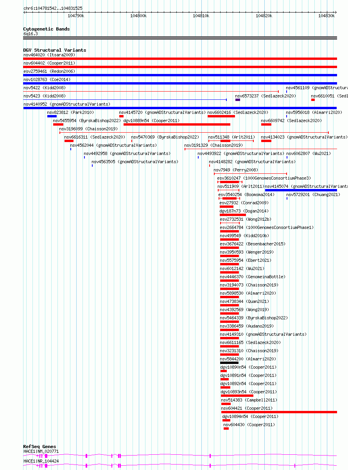
Task: Open variant nsv4134023 gnomAD label
Action: [304, 137]
